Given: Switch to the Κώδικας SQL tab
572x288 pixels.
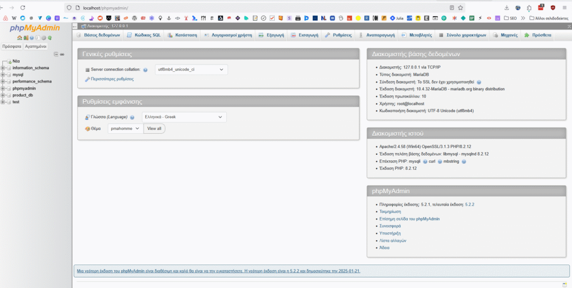Looking at the screenshot, I should tap(144, 35).
